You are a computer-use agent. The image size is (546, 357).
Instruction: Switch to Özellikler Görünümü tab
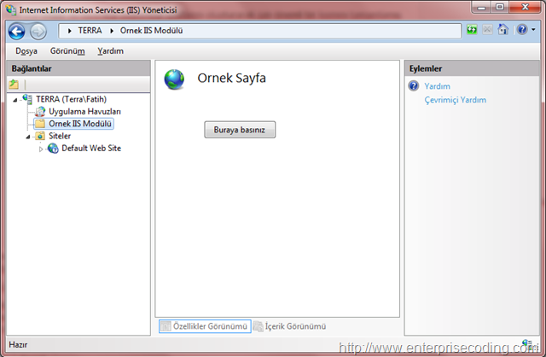click(205, 326)
